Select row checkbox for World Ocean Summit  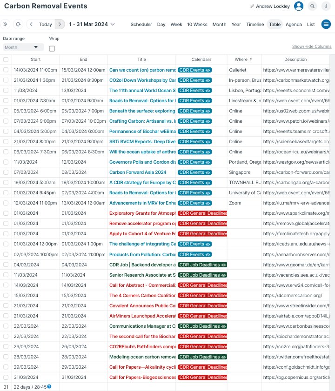(6, 90)
